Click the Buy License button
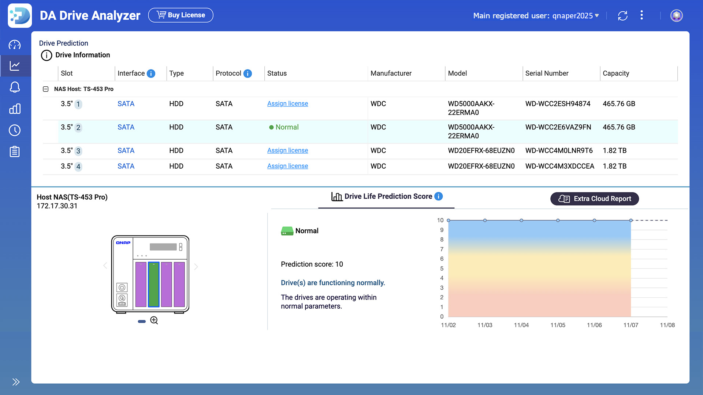This screenshot has width=703, height=395. pos(181,15)
